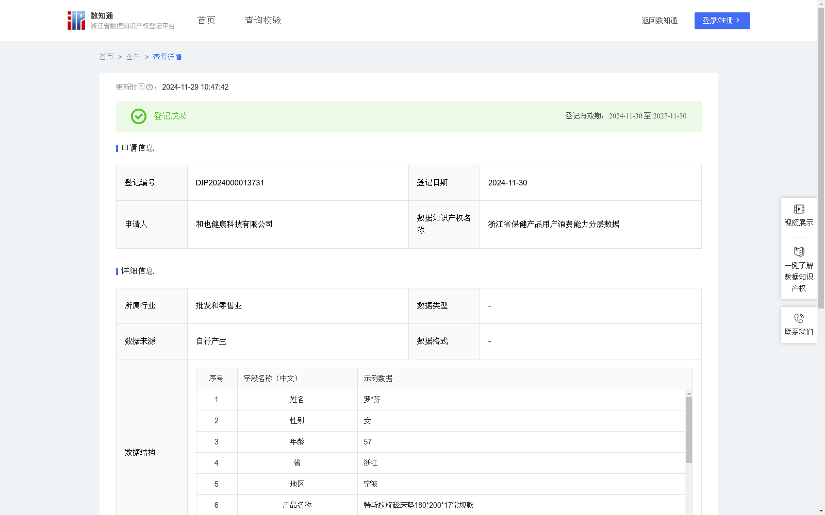Click the sample value 特斯拉旋磁床垫180*200*17常规款

[419, 505]
